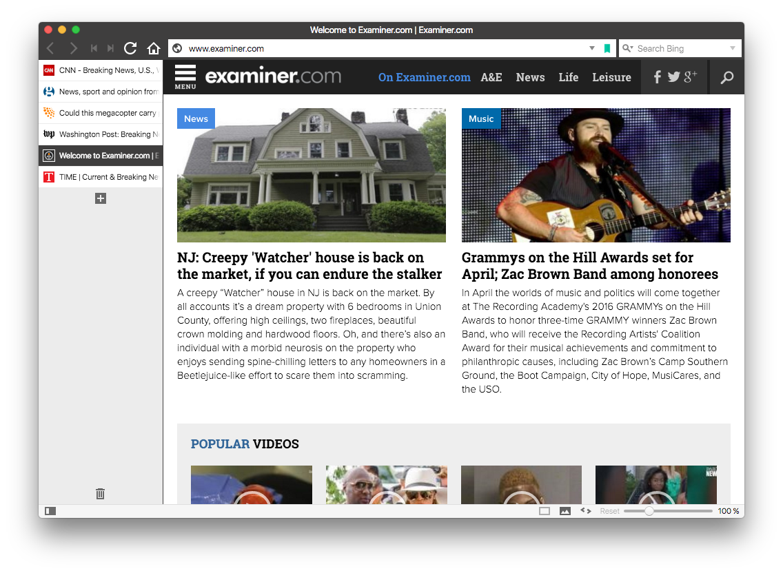Select the Welcome to Examiner.com tab
The image size is (783, 573).
[x=101, y=156]
